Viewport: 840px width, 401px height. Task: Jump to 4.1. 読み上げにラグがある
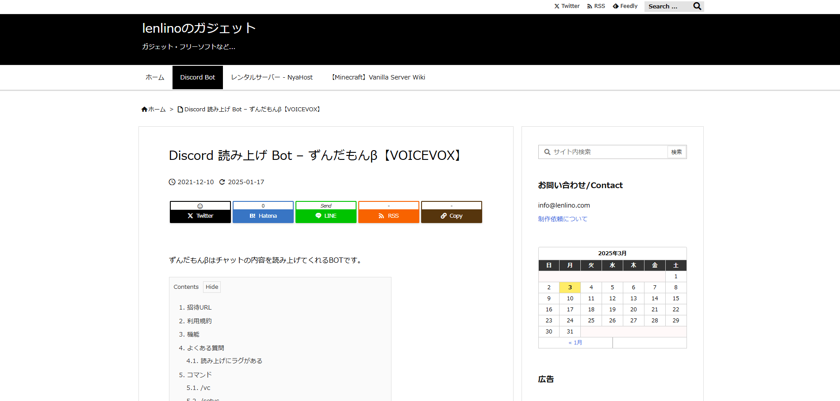(x=224, y=361)
